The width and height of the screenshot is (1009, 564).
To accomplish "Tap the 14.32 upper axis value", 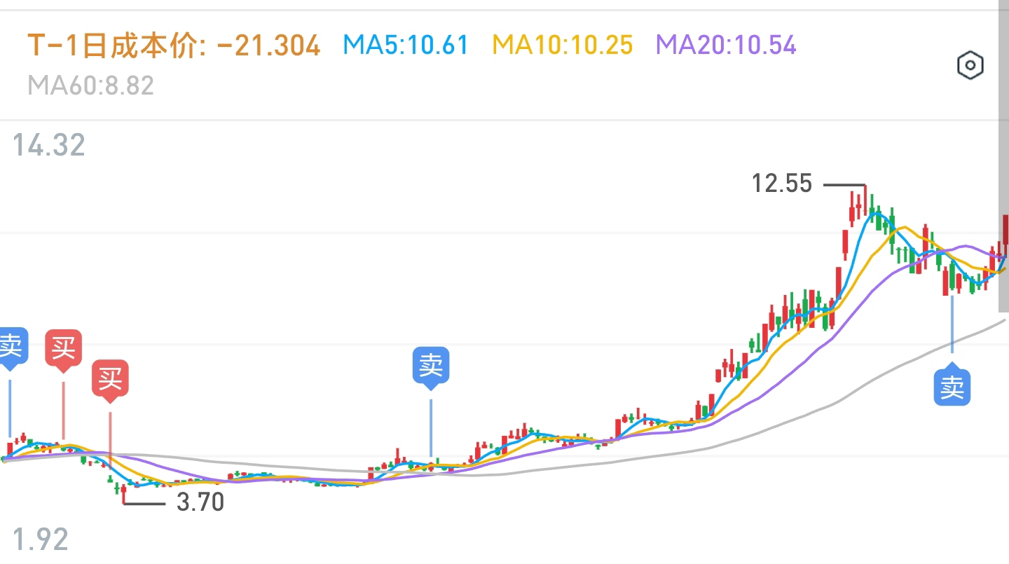I will 49,146.
